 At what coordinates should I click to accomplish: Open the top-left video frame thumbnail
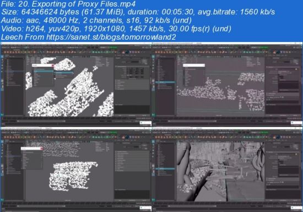tap(76, 84)
